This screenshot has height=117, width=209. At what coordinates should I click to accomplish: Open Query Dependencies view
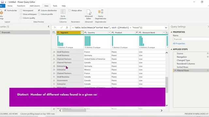101,14
